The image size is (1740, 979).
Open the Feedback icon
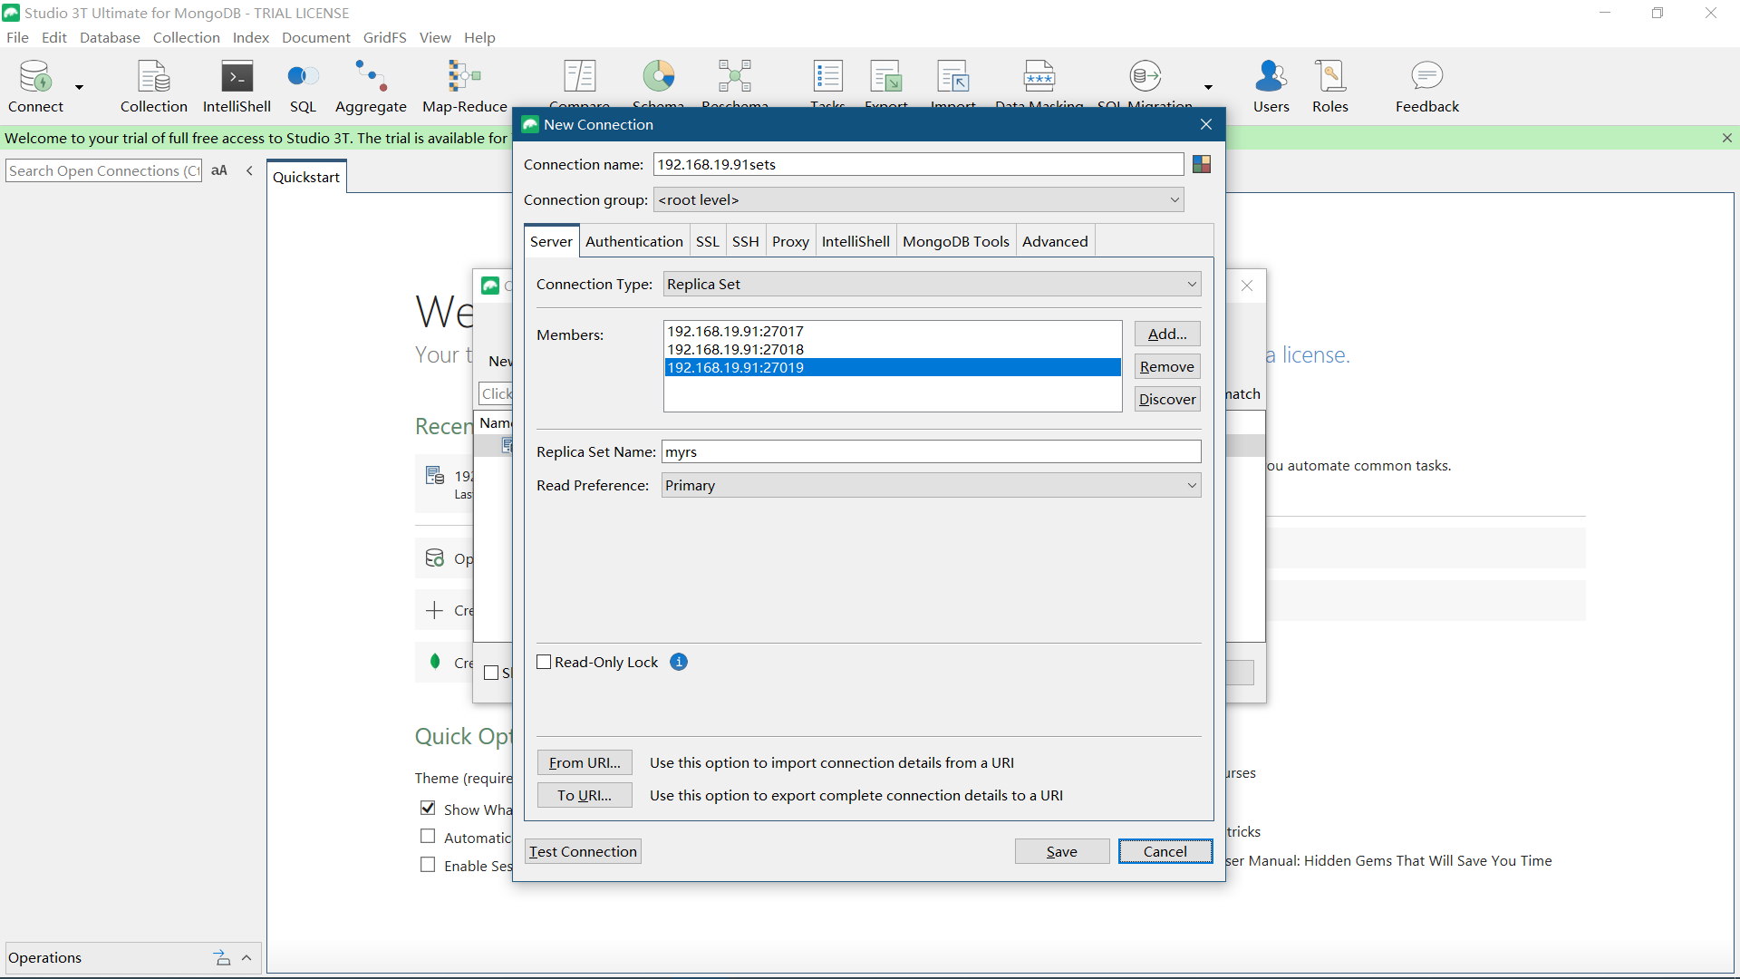tap(1426, 86)
